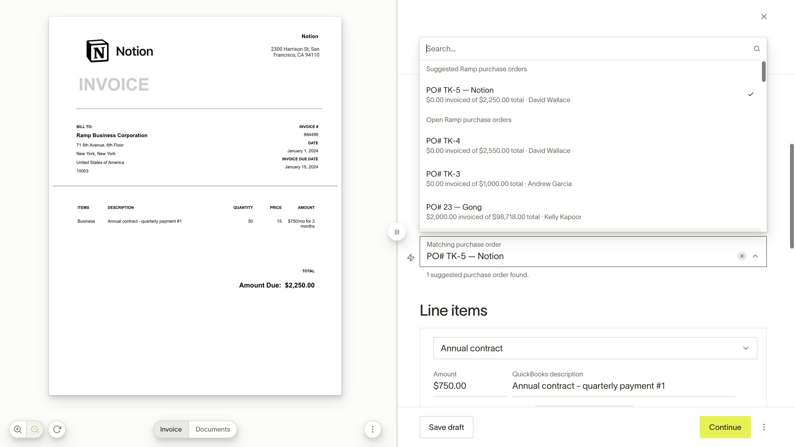
Task: Close the bill panel with X
Action: pyautogui.click(x=764, y=17)
